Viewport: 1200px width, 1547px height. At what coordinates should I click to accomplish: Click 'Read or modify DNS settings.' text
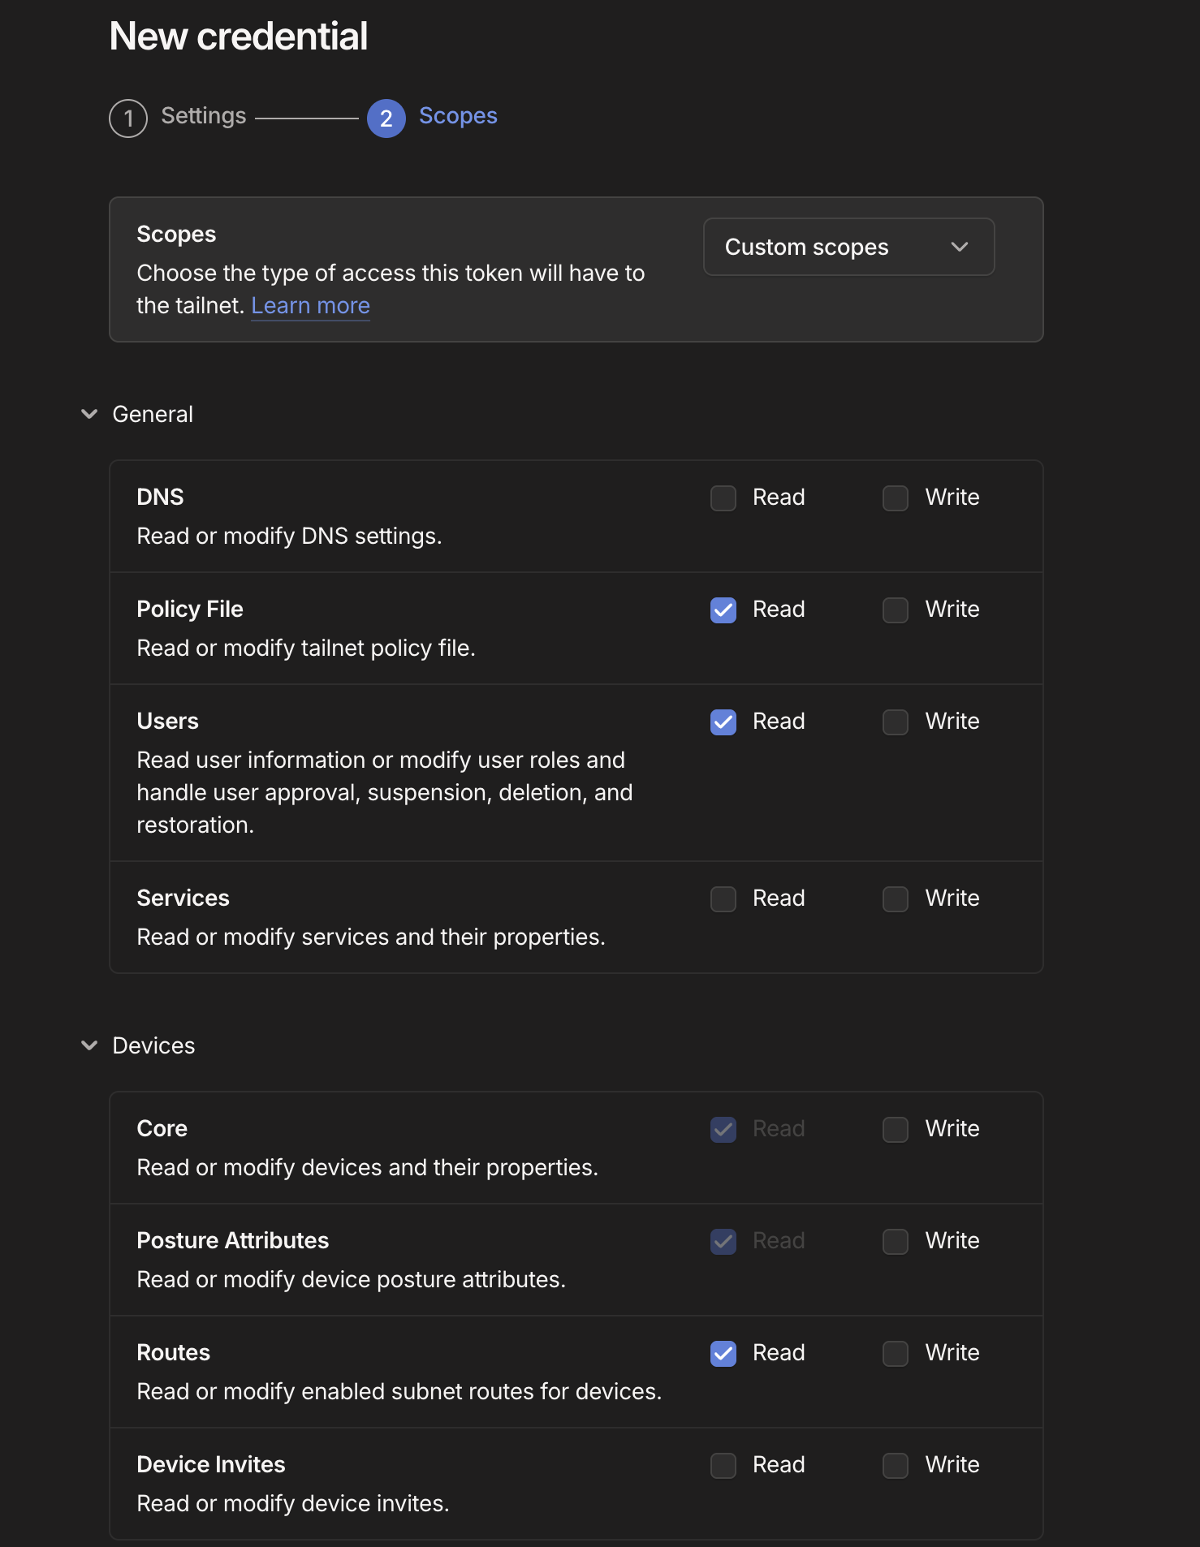pos(289,536)
